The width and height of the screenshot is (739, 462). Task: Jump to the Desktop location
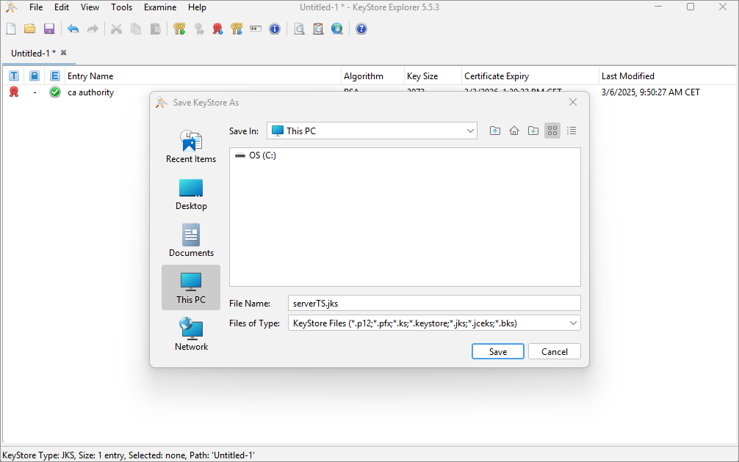[191, 194]
